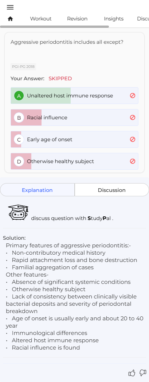Select option D Otherwise healthy subject
Screen dimensions: 149x382
74,161
